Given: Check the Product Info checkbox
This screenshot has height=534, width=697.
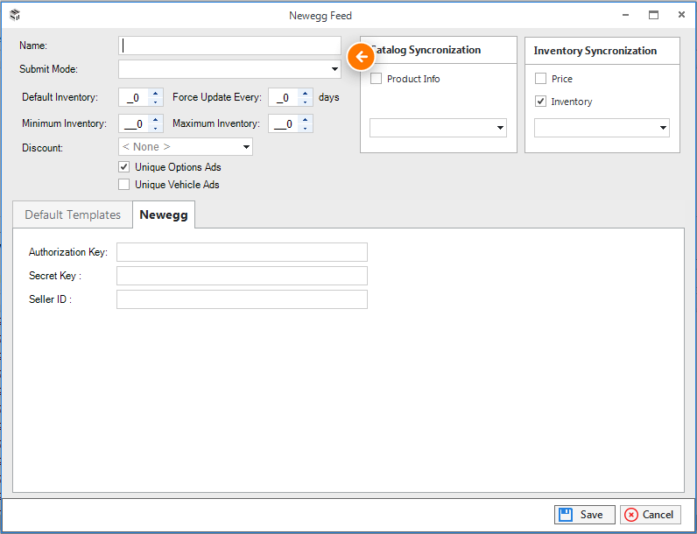Looking at the screenshot, I should (376, 79).
